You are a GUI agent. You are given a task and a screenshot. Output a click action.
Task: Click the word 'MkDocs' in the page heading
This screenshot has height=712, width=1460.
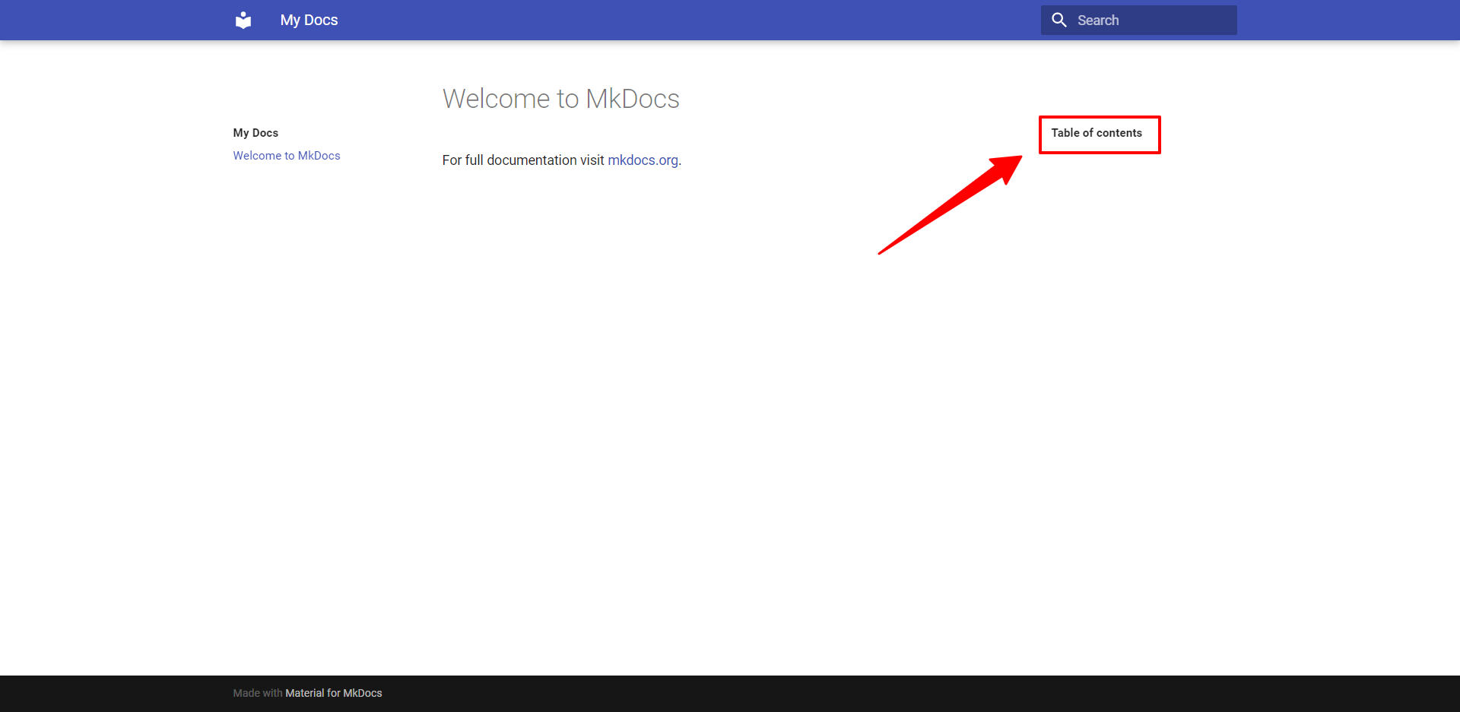click(x=632, y=99)
